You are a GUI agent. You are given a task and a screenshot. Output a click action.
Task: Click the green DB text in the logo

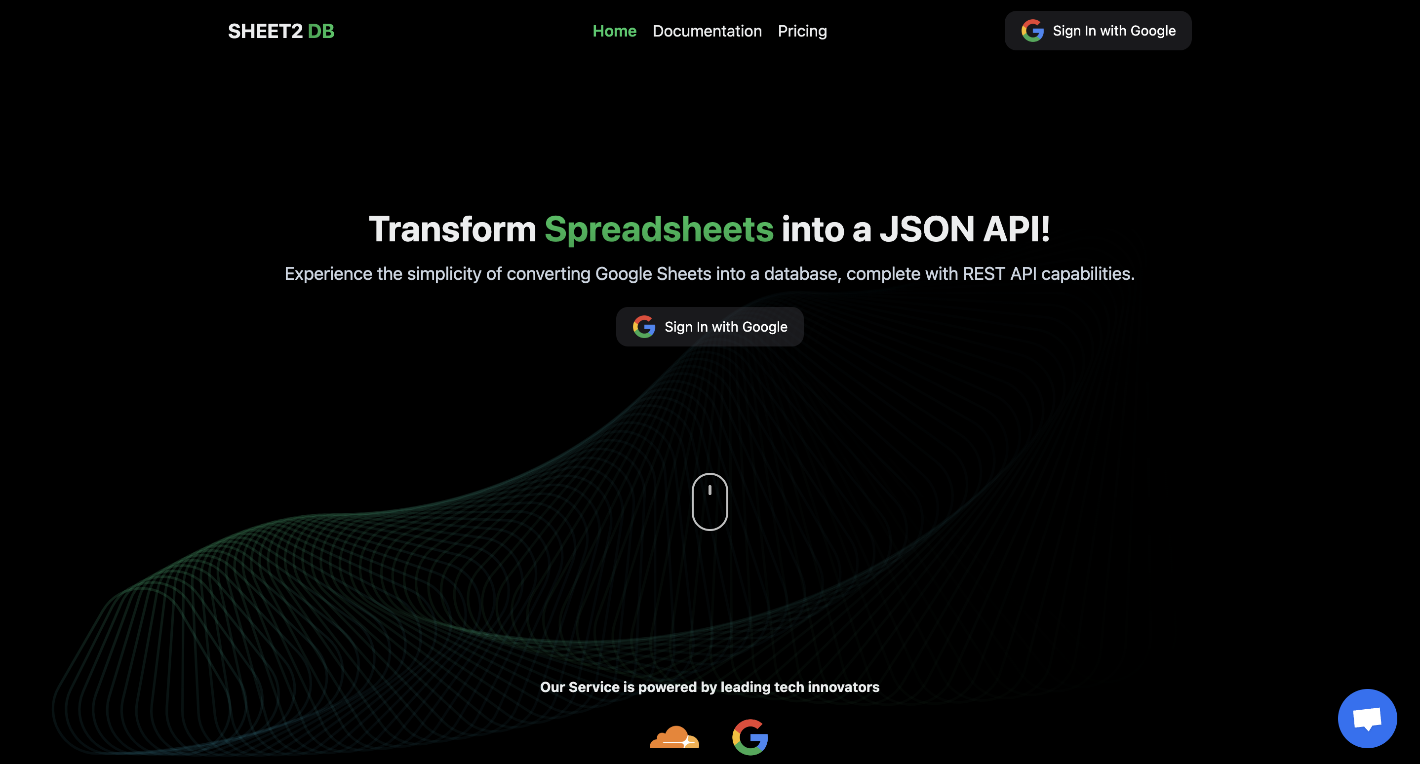point(321,32)
